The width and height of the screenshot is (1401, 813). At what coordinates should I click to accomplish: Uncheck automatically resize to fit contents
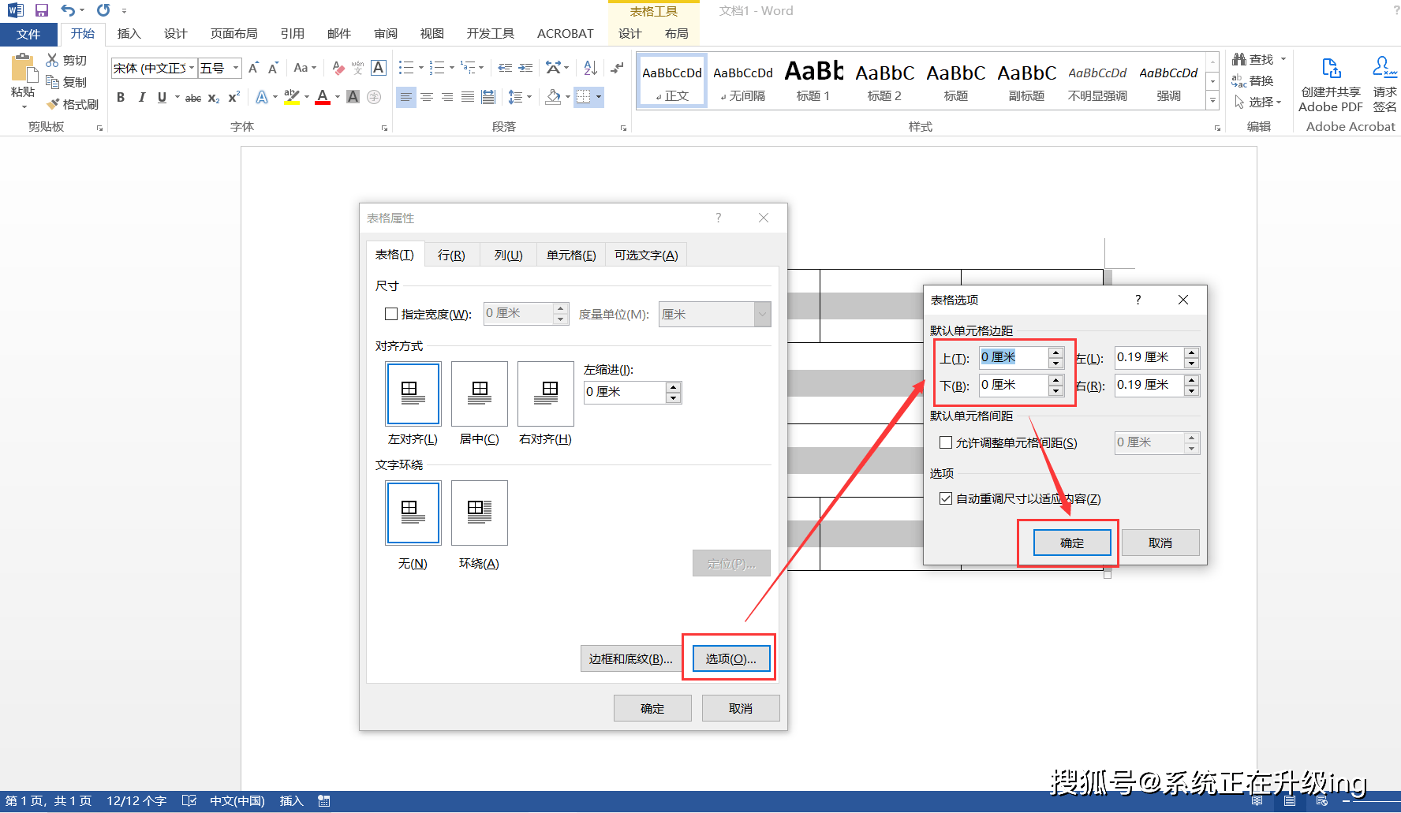pos(946,498)
